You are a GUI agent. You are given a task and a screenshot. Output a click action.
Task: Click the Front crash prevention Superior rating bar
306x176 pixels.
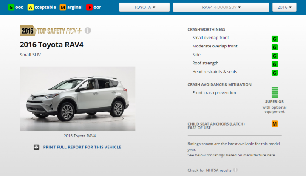coord(275,92)
